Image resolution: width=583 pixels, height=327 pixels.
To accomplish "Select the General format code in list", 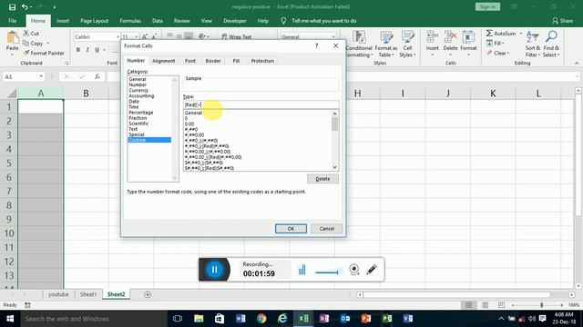I will 193,113.
